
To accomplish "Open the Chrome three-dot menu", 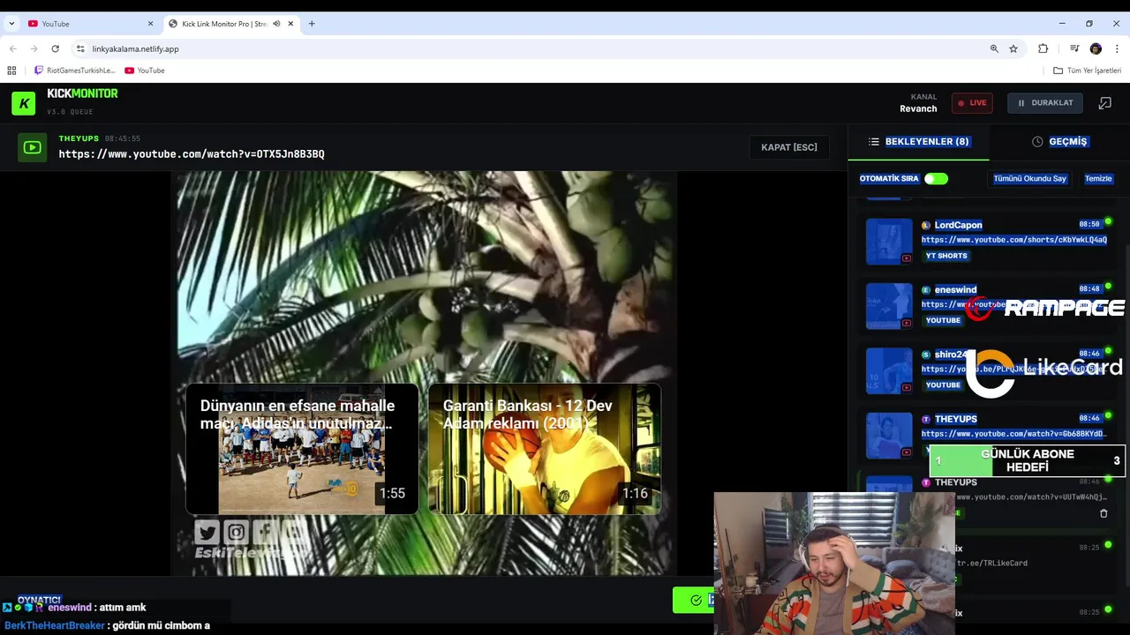I will [1118, 49].
